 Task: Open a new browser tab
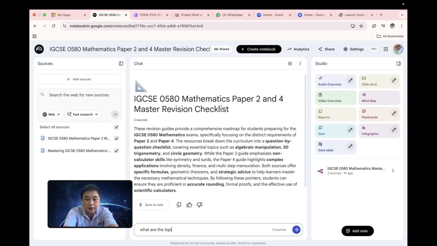click(381, 15)
